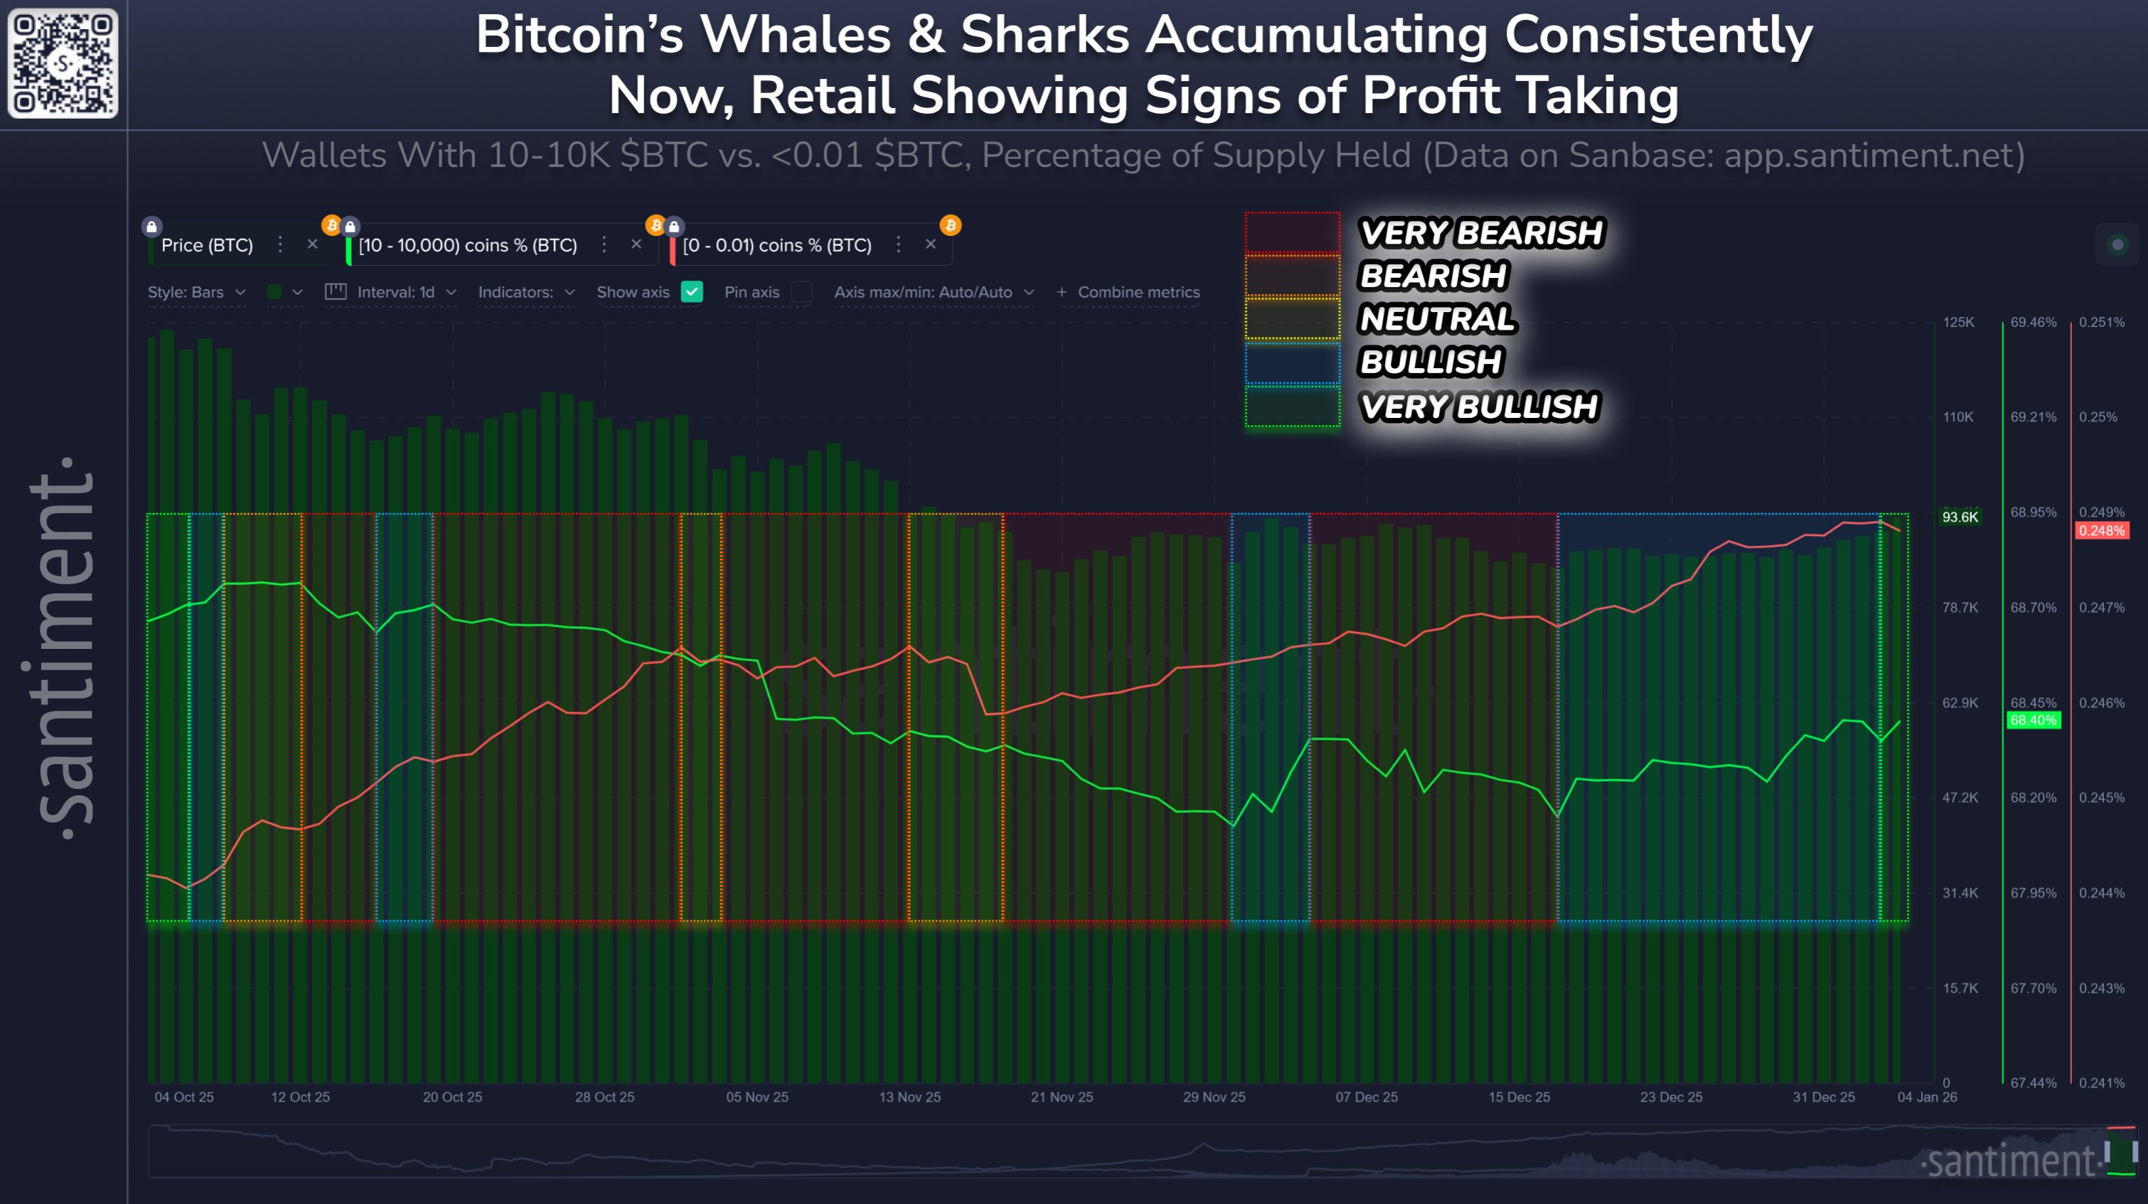The image size is (2148, 1204).
Task: Enable the Pin axis checkbox
Action: tap(801, 293)
